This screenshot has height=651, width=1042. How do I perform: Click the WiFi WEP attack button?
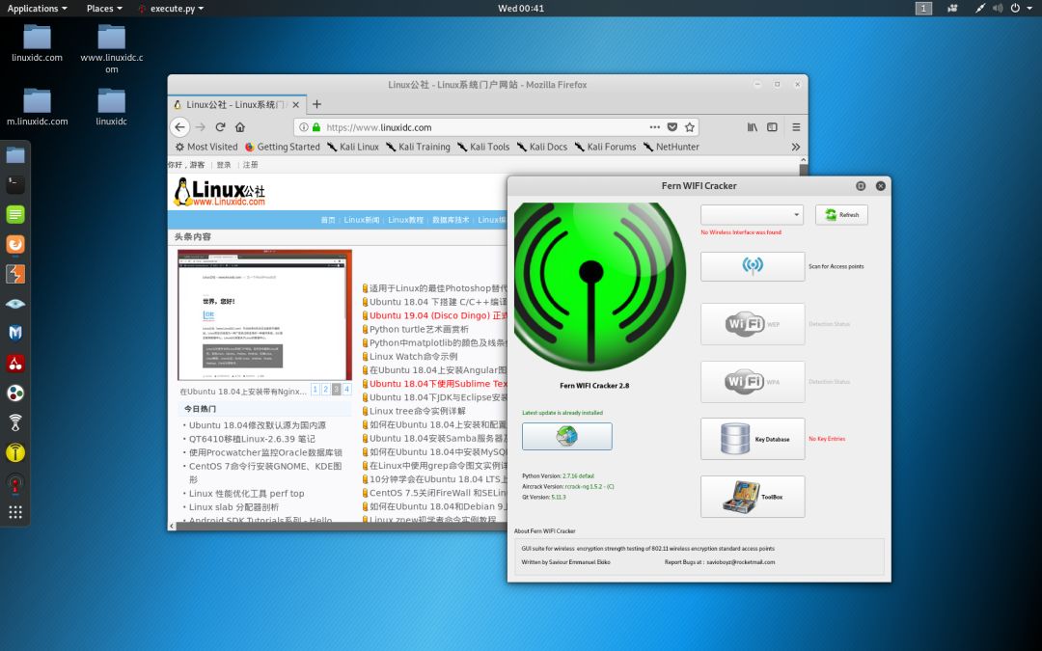coord(753,324)
